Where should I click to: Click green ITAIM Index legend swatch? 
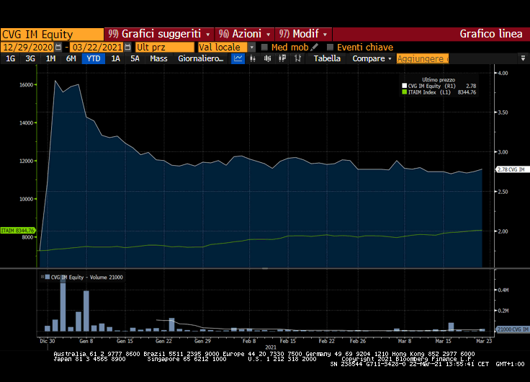click(404, 92)
